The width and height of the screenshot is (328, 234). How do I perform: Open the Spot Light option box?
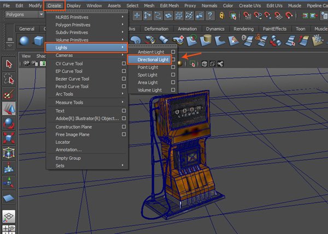(x=173, y=75)
